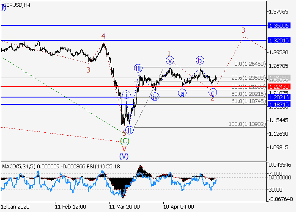Click the circled wave i marker
This screenshot has height=212, width=296.
(126, 94)
